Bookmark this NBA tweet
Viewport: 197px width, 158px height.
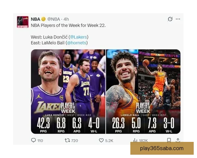[169, 140]
